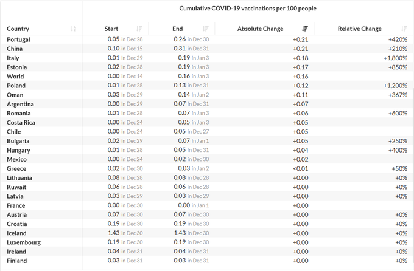Click the Start column header label
Screen dimensions: 414x271
(x=111, y=29)
